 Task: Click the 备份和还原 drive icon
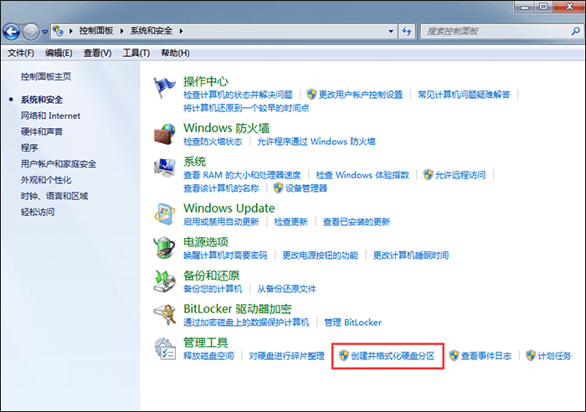coord(164,281)
